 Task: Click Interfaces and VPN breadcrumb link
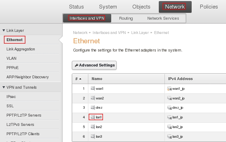point(109,33)
